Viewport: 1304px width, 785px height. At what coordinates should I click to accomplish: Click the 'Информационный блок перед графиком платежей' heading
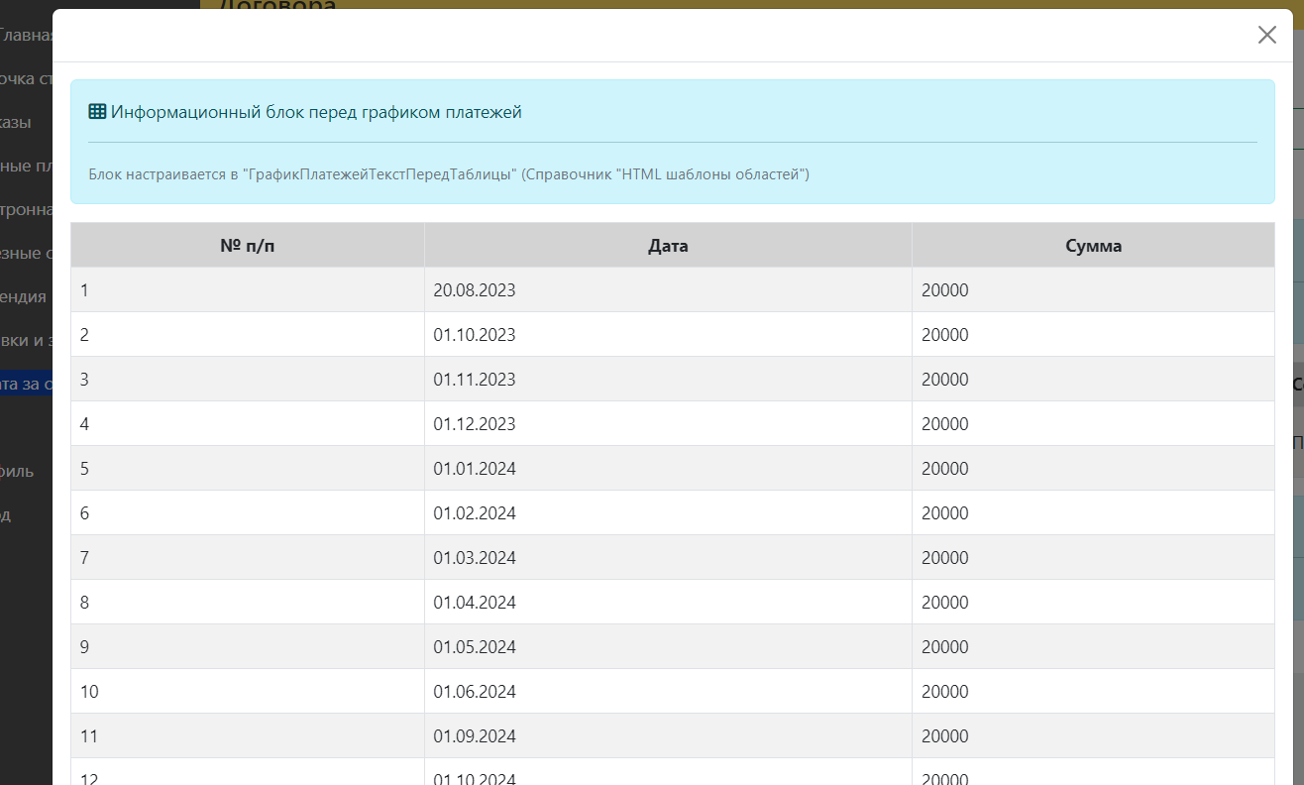[316, 112]
